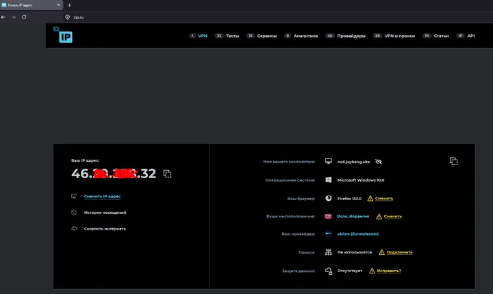Click the Norway flag icon
The width and height of the screenshot is (493, 294).
pyautogui.click(x=328, y=217)
